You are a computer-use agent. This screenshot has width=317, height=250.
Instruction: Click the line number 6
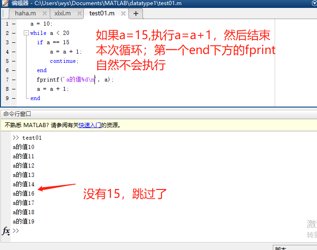(7, 70)
